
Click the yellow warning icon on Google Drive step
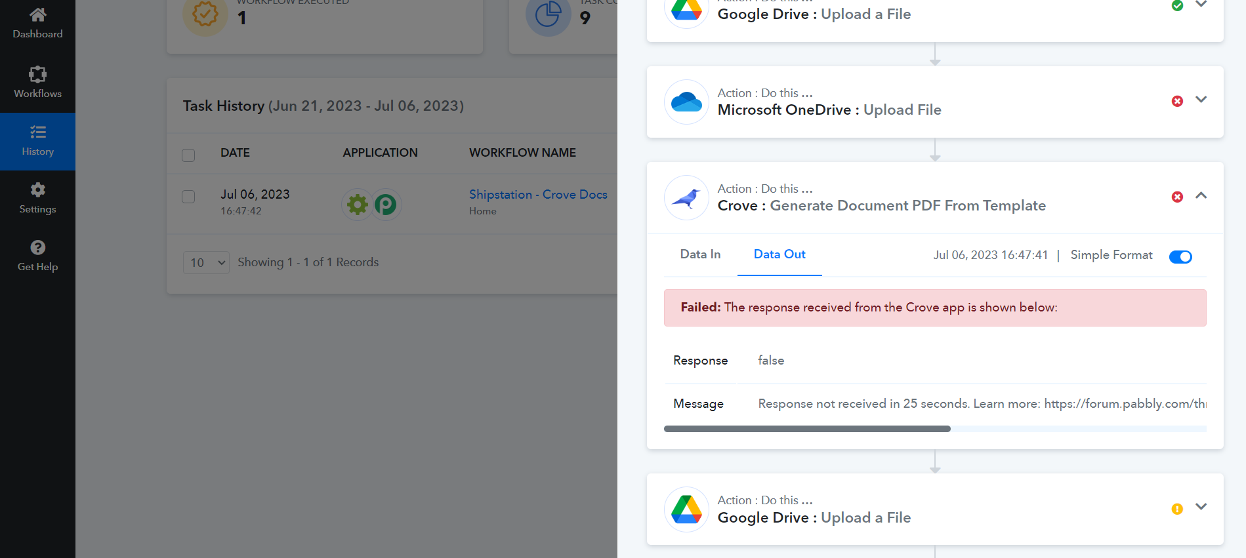click(1177, 509)
